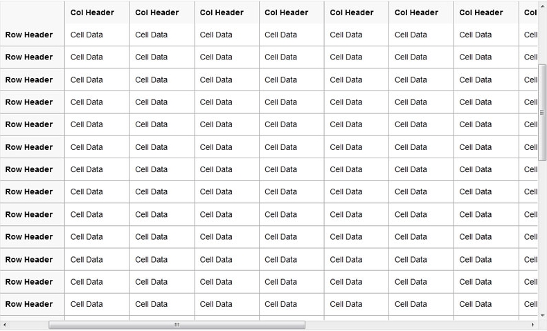
Task: Click empty vertical scrollbar track below thumb
Action: tap(542, 236)
